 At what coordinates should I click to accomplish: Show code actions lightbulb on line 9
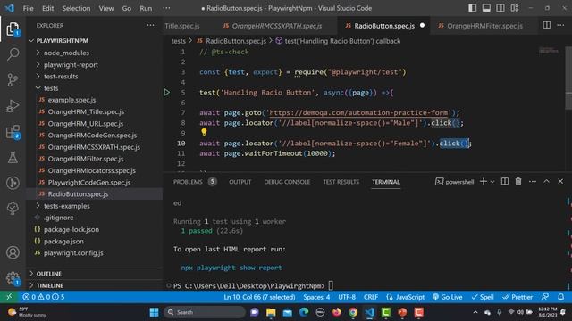coord(204,132)
